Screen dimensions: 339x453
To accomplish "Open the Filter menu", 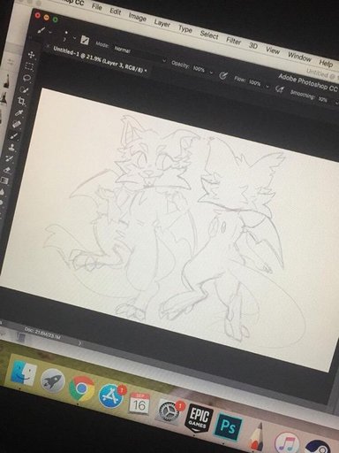I will click(x=234, y=41).
